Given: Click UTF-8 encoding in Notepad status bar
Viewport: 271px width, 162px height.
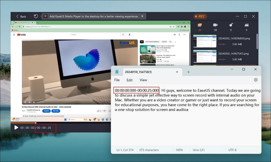Looking at the screenshot, I should click(233, 150).
